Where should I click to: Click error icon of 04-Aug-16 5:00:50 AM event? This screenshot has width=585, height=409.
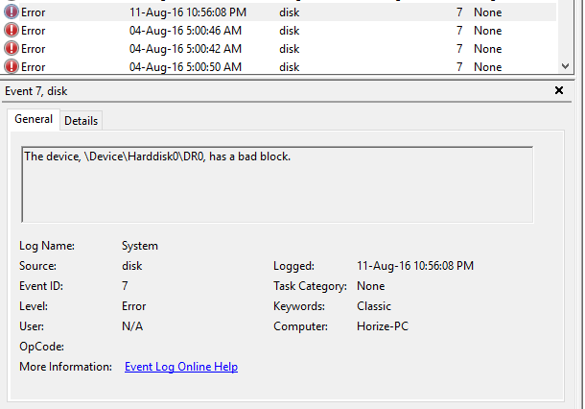click(12, 66)
